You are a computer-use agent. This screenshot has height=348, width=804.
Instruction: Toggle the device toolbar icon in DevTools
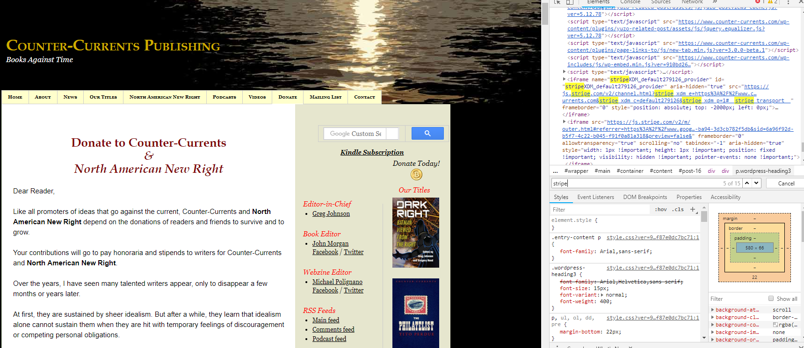(x=569, y=2)
